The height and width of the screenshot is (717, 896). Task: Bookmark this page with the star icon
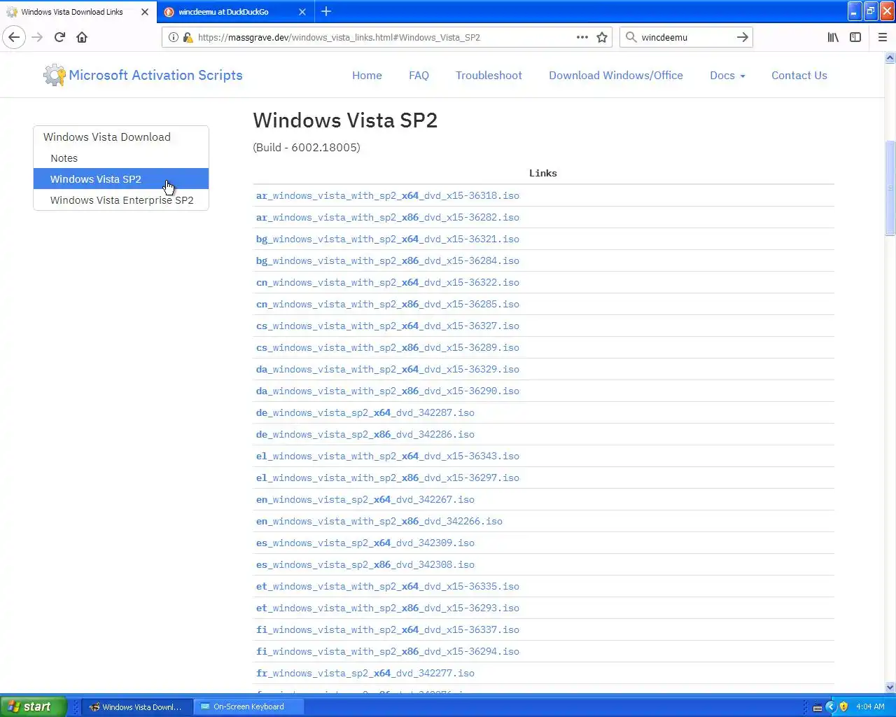point(602,37)
